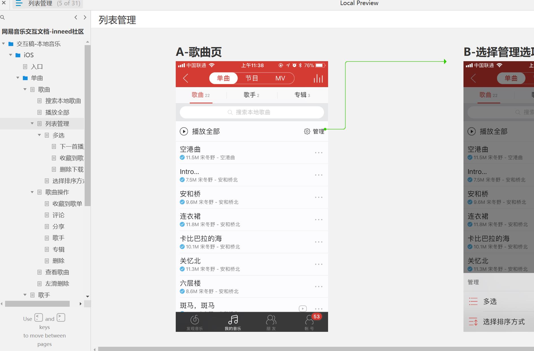Open the 查看歌曲 page in tree
The image size is (534, 351).
tap(57, 272)
